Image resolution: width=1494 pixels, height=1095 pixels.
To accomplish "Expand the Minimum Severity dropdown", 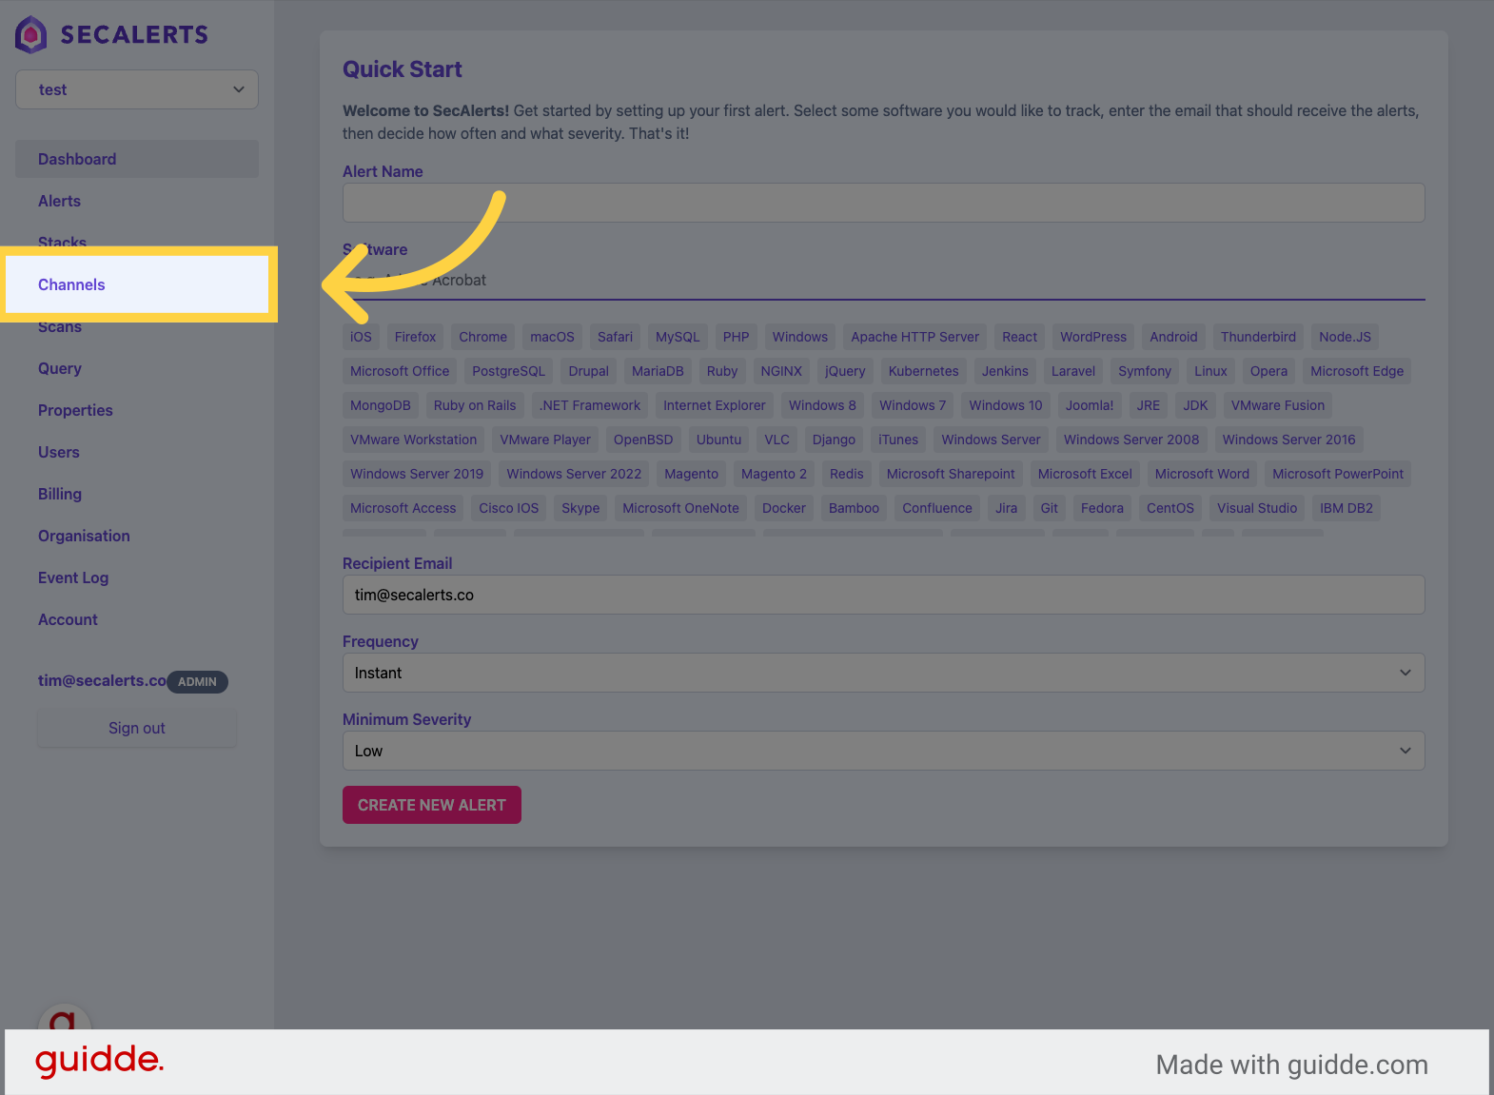I will coord(883,751).
